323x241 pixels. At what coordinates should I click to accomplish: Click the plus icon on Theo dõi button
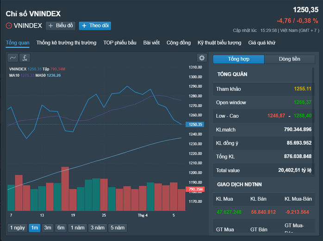coord(84,26)
